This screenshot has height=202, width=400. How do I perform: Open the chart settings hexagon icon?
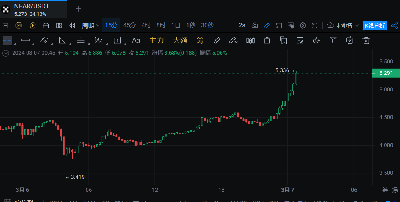tap(303, 25)
